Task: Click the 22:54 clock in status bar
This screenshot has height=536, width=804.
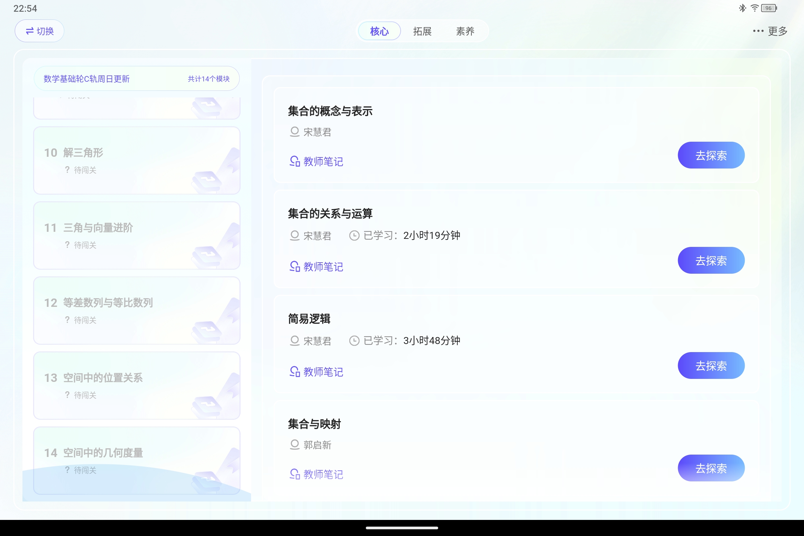Action: (25, 9)
